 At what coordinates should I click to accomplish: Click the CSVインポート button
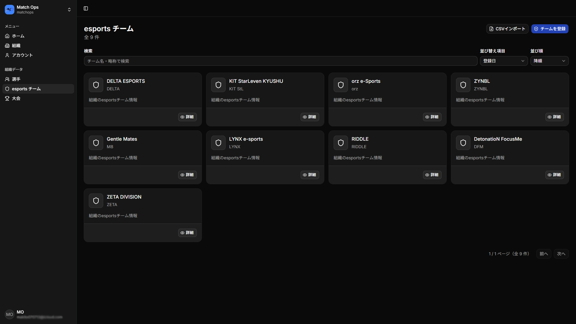(x=507, y=29)
